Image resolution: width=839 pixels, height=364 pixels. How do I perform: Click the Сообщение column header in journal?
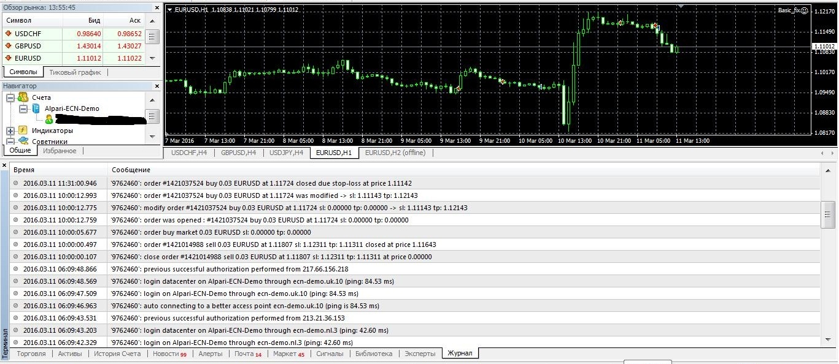tap(463, 170)
